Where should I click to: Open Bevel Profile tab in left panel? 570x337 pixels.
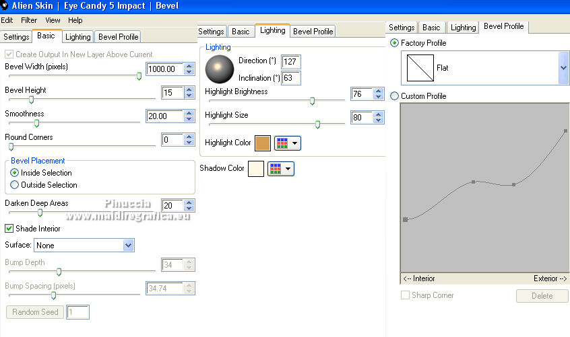[118, 37]
